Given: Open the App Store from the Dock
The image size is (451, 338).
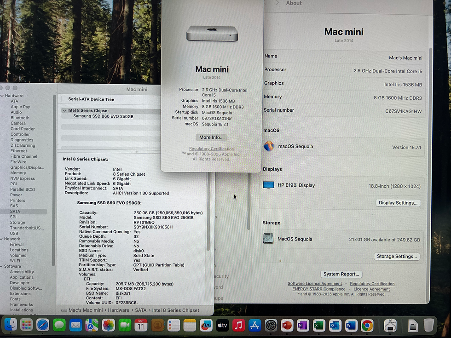Looking at the screenshot, I should coord(255,325).
